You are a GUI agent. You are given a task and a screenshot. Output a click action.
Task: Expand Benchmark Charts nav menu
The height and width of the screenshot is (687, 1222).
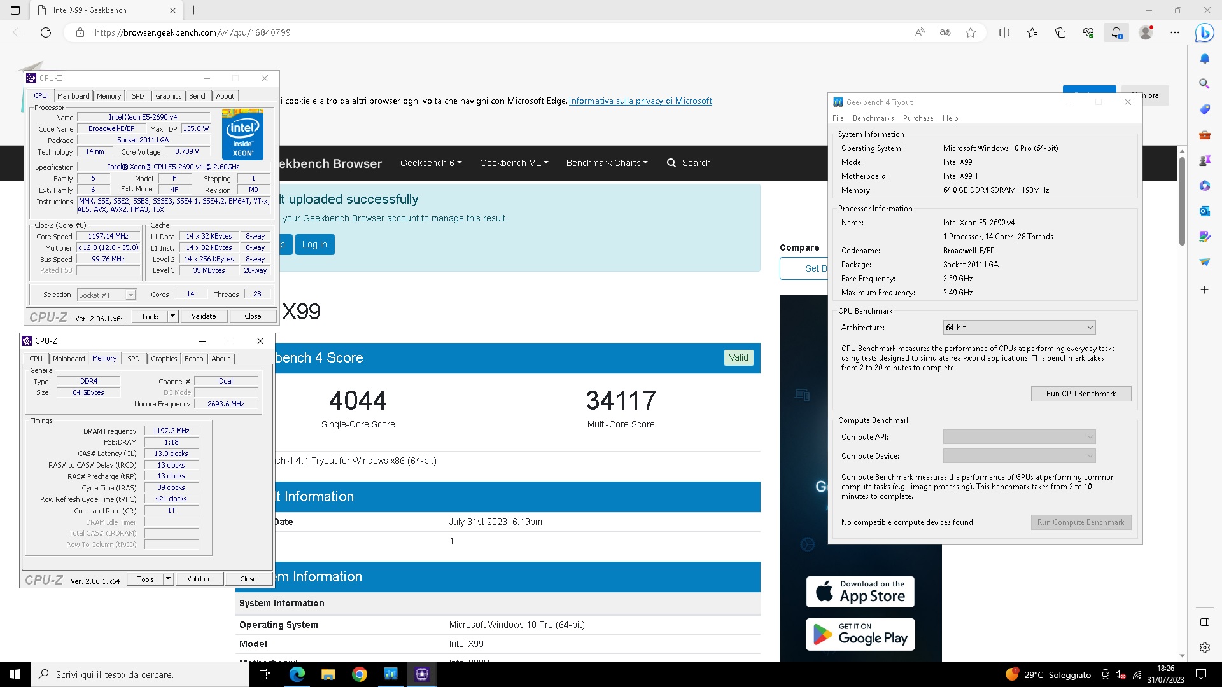[607, 163]
